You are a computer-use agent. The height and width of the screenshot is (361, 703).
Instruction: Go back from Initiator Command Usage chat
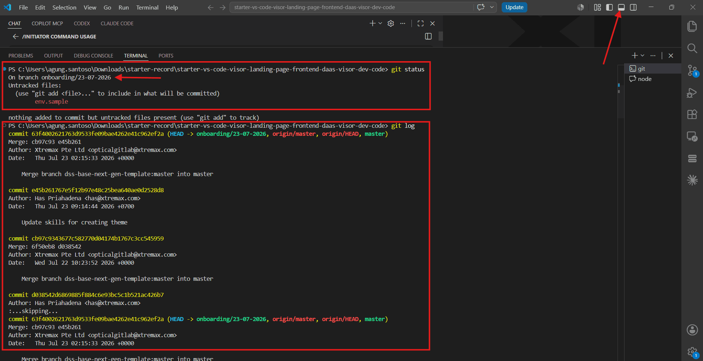(x=15, y=37)
